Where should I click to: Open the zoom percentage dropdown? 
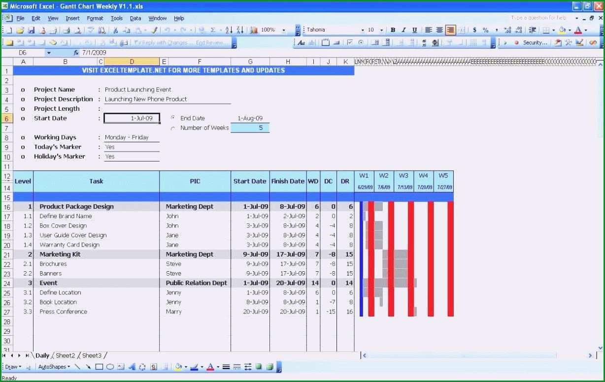point(284,30)
